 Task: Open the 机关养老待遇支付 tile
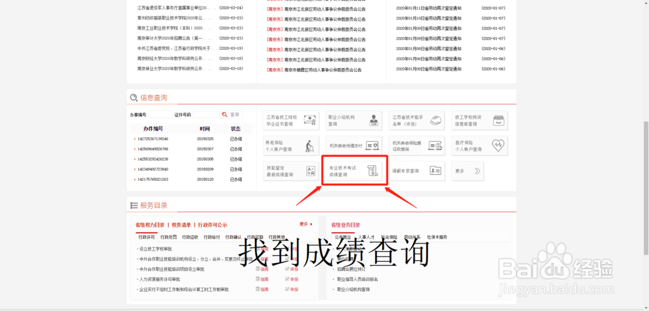coord(354,145)
